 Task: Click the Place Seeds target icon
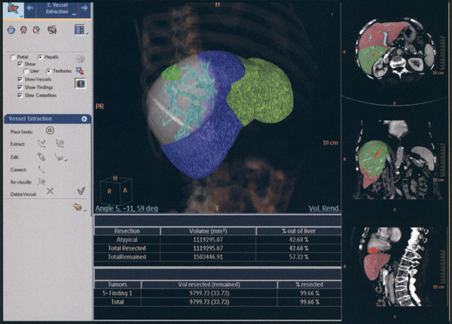coord(50,130)
